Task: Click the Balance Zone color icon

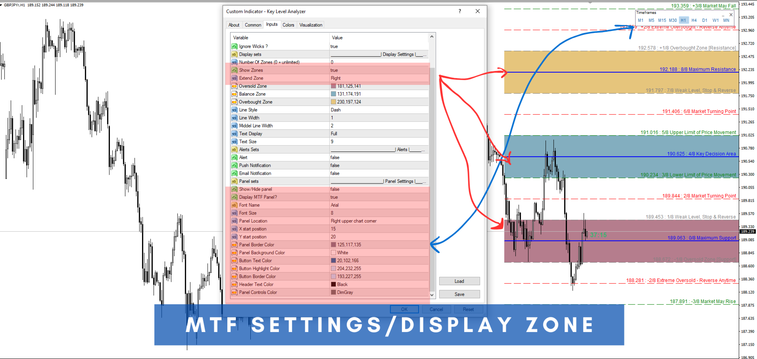Action: [234, 94]
